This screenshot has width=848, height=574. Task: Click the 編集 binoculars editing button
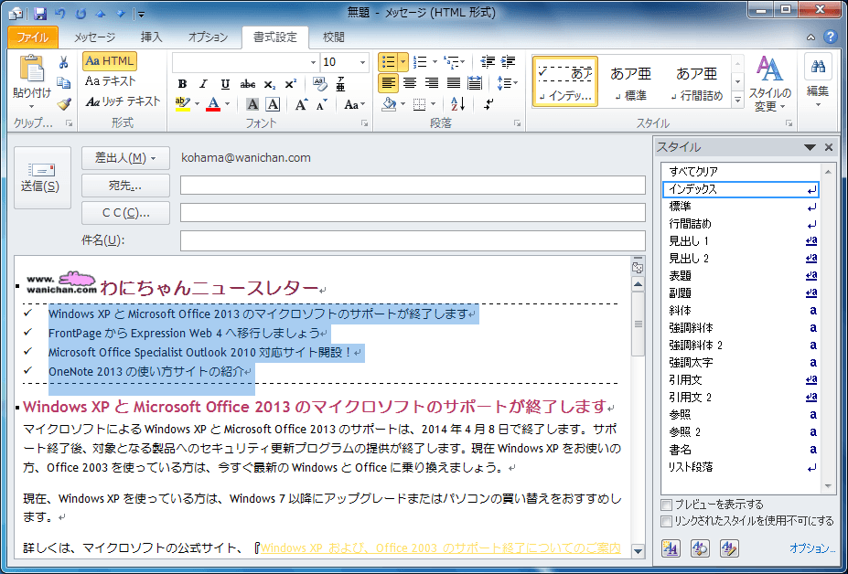click(818, 81)
